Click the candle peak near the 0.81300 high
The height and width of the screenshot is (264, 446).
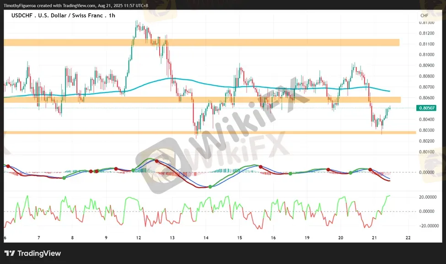pyautogui.click(x=137, y=21)
